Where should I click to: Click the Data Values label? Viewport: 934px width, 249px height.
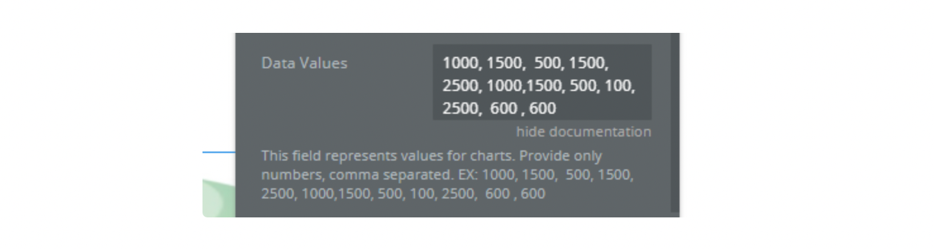coord(304,63)
